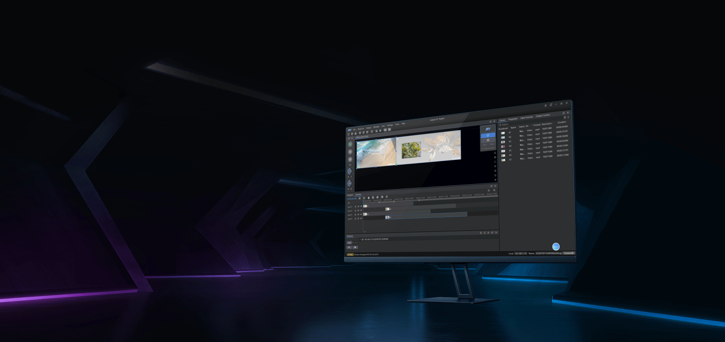Click the Live button in Playback panel
The width and height of the screenshot is (725, 342).
pyautogui.click(x=349, y=243)
